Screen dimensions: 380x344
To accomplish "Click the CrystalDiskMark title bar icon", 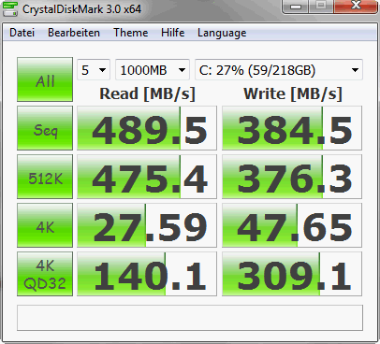I will pos(10,8).
